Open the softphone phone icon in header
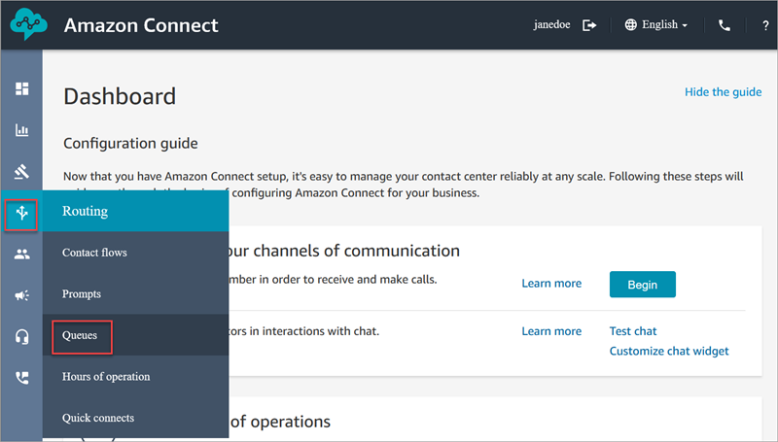 (725, 25)
